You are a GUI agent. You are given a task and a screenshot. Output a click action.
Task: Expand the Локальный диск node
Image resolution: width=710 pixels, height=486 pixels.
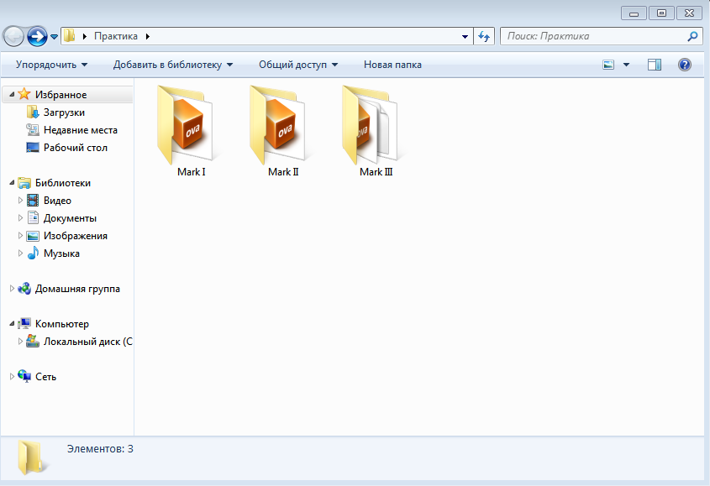20,341
